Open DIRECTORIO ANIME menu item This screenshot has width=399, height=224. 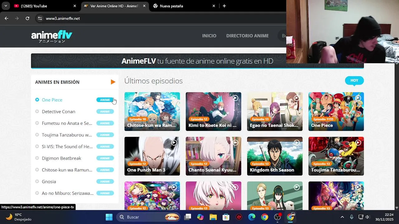pos(248,36)
